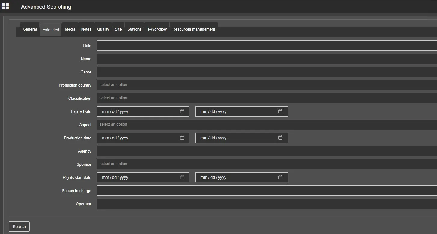Viewport: 437px width, 234px height.
Task: Switch to the Quality tab
Action: pos(103,29)
